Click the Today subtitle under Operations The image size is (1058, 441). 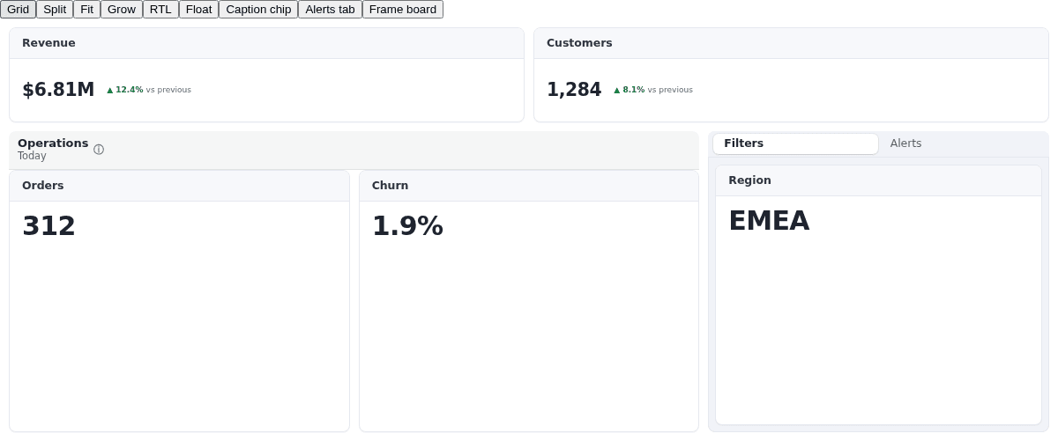32,156
